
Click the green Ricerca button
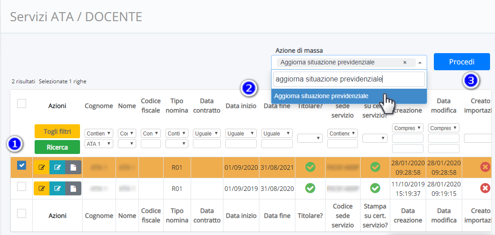(x=57, y=147)
